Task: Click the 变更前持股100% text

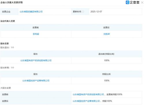Action: point(114,94)
